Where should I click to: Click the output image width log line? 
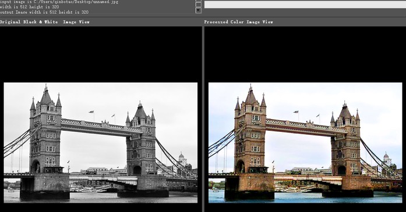coord(44,12)
